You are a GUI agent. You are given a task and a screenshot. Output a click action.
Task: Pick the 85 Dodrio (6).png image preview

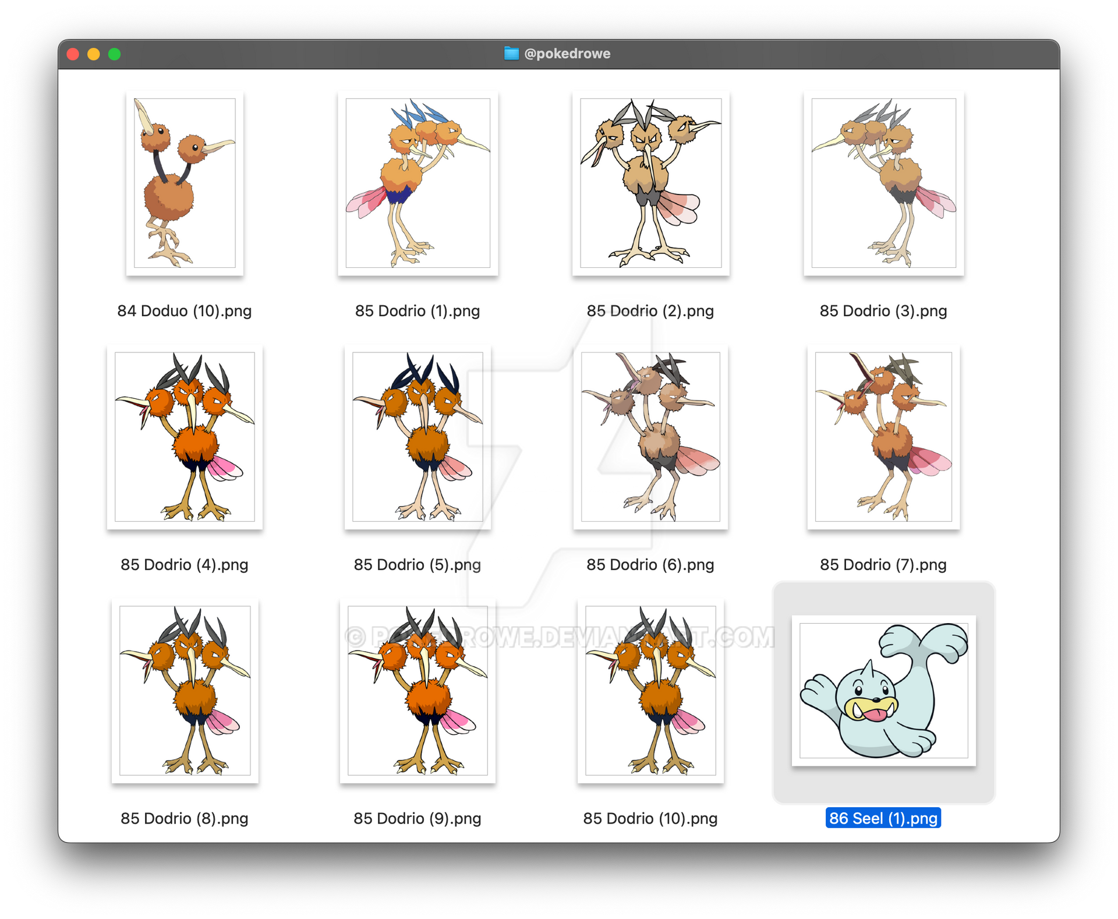pyautogui.click(x=650, y=437)
